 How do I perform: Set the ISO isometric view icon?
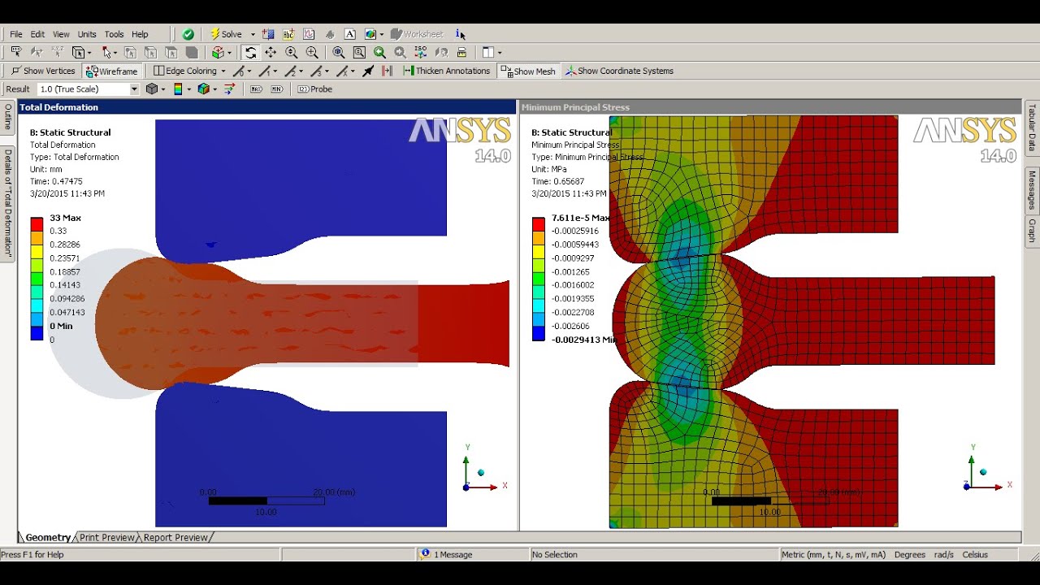click(x=421, y=52)
